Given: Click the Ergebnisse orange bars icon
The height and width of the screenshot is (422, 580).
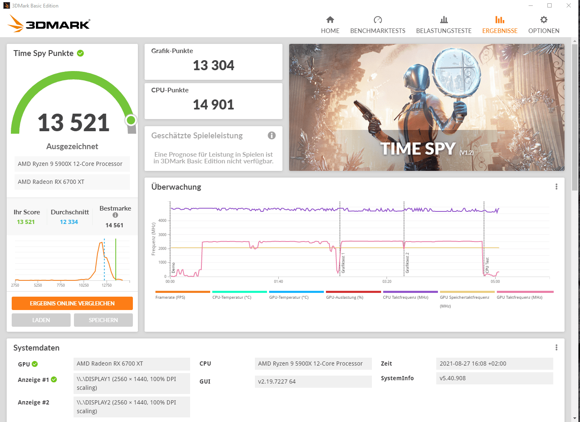Looking at the screenshot, I should coord(500,20).
